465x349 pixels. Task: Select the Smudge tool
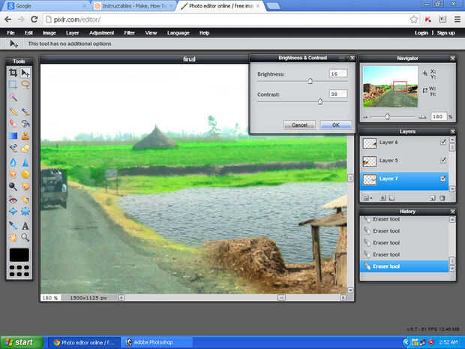[x=13, y=174]
